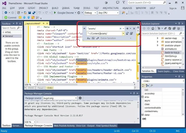Open the BUILD menu
This screenshot has height=133, width=186.
pos(55,8)
